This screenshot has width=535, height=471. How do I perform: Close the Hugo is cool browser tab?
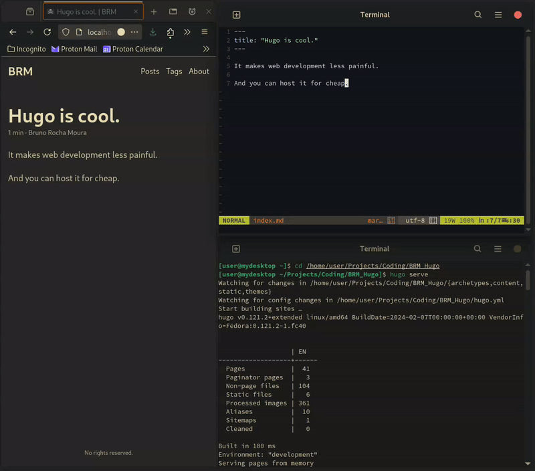136,11
